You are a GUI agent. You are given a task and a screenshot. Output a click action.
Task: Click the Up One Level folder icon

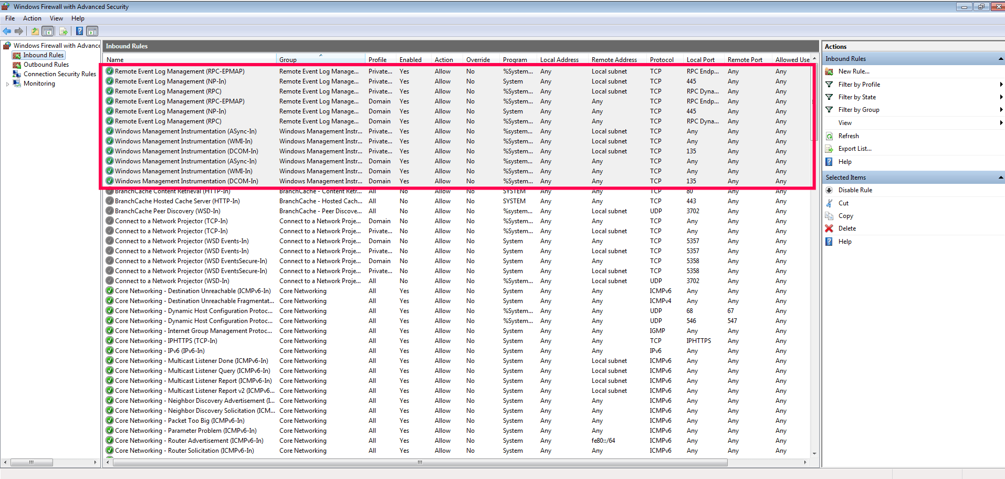point(35,32)
